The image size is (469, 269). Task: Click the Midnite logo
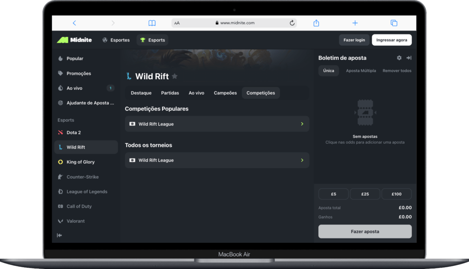point(75,40)
